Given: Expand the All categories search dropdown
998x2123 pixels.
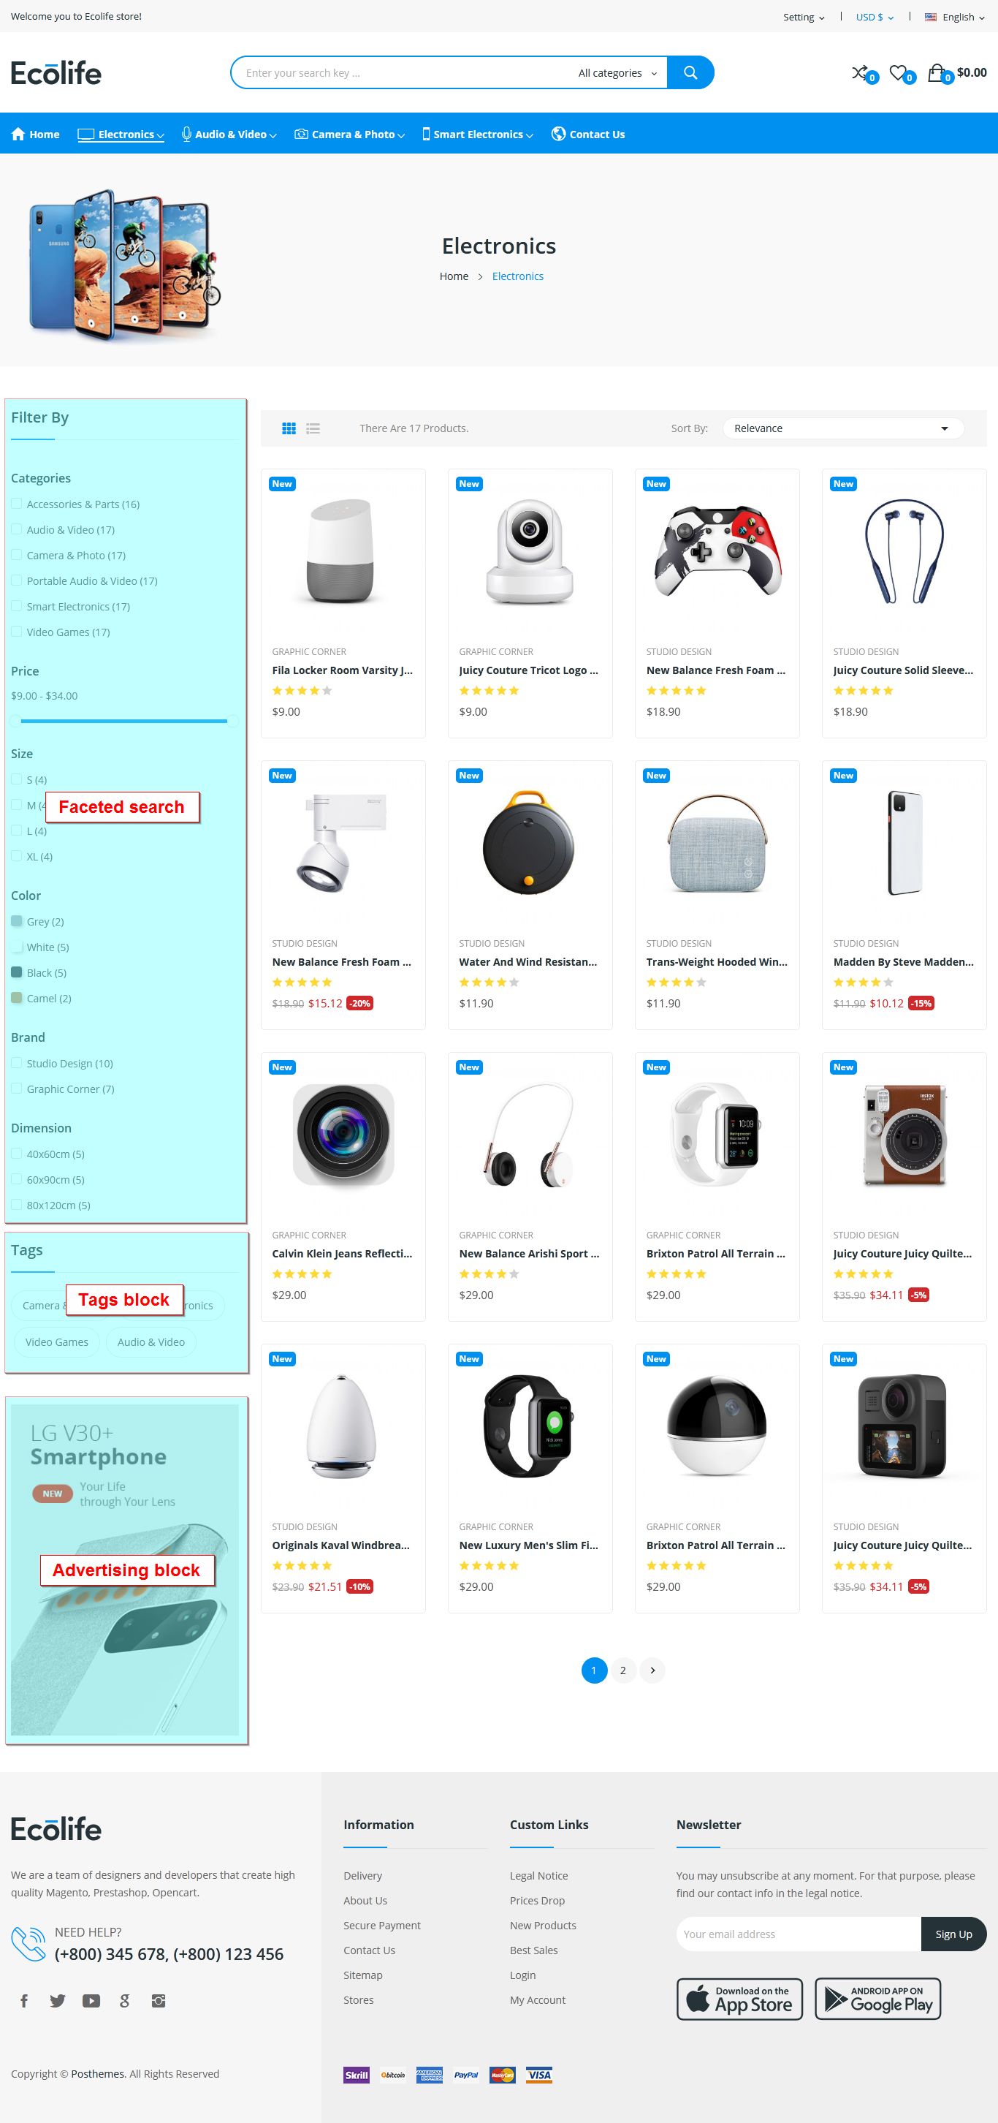Looking at the screenshot, I should 617,73.
